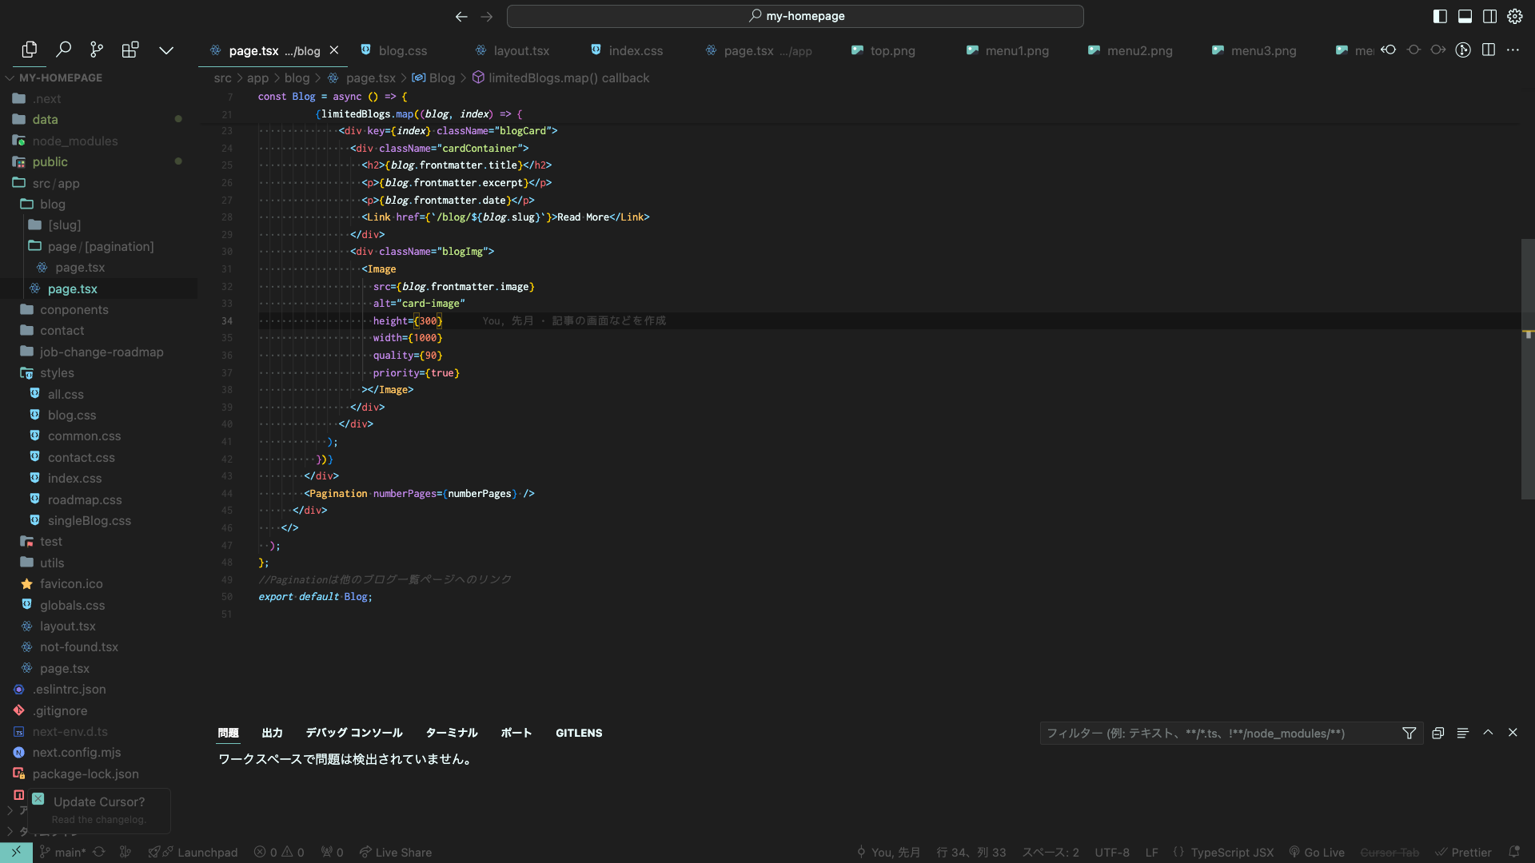
Task: Toggle the bottom panel layout button
Action: (1465, 16)
